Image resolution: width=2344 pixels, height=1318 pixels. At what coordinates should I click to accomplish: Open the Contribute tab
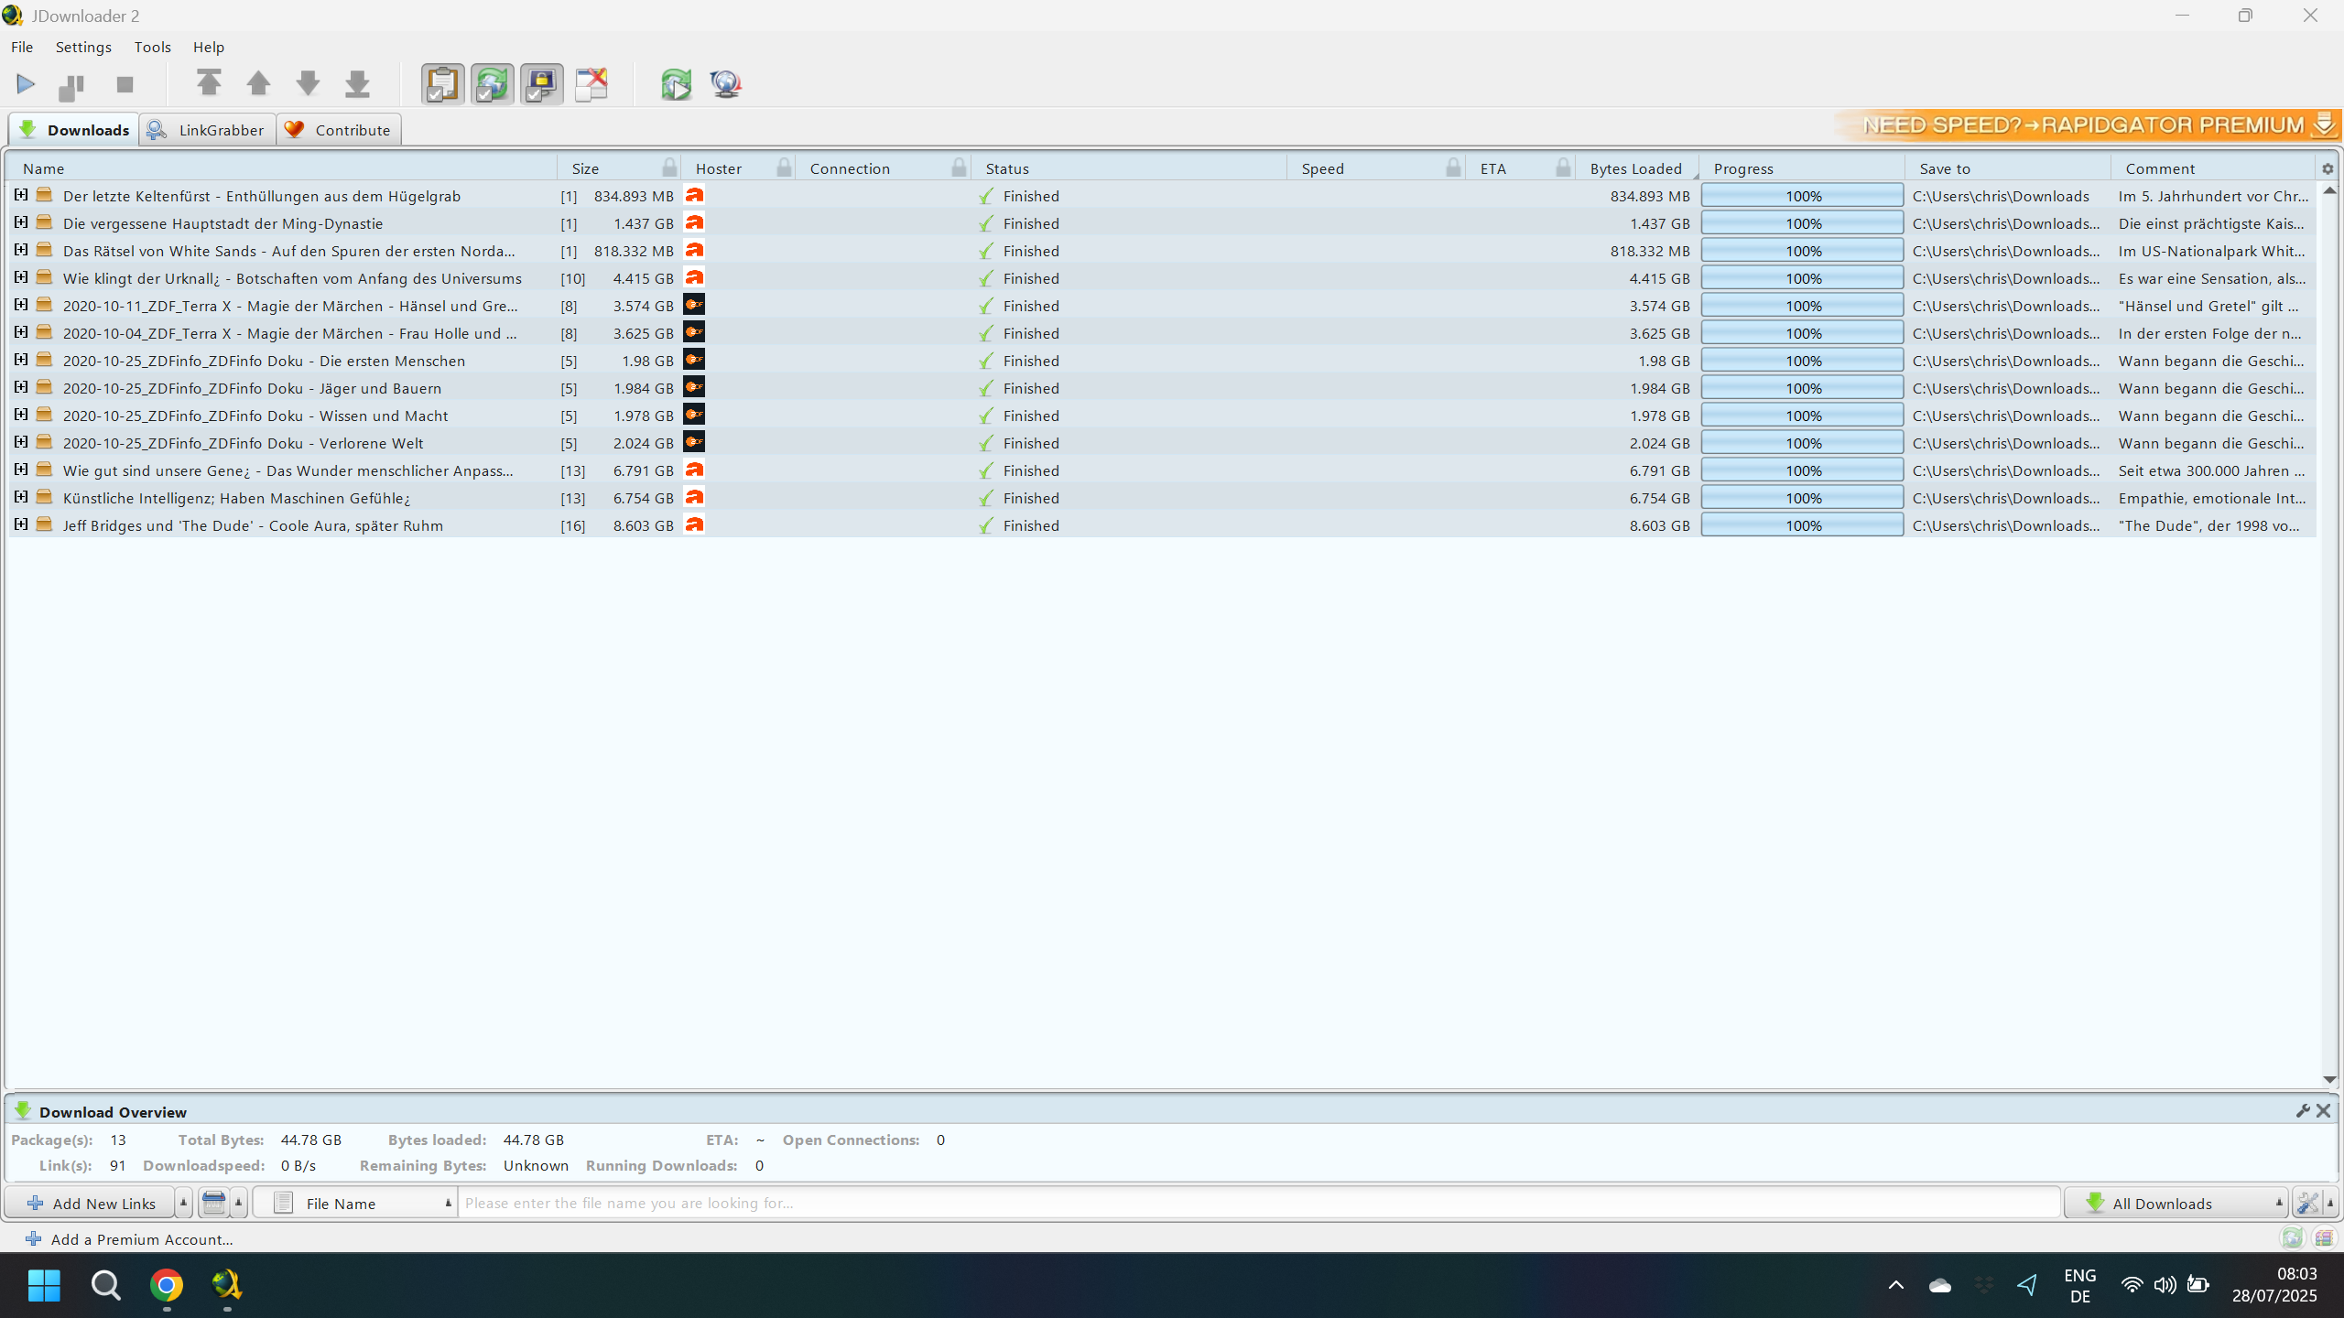point(339,130)
